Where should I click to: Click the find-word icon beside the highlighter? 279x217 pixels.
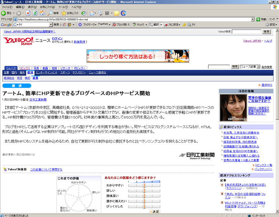click(x=189, y=25)
